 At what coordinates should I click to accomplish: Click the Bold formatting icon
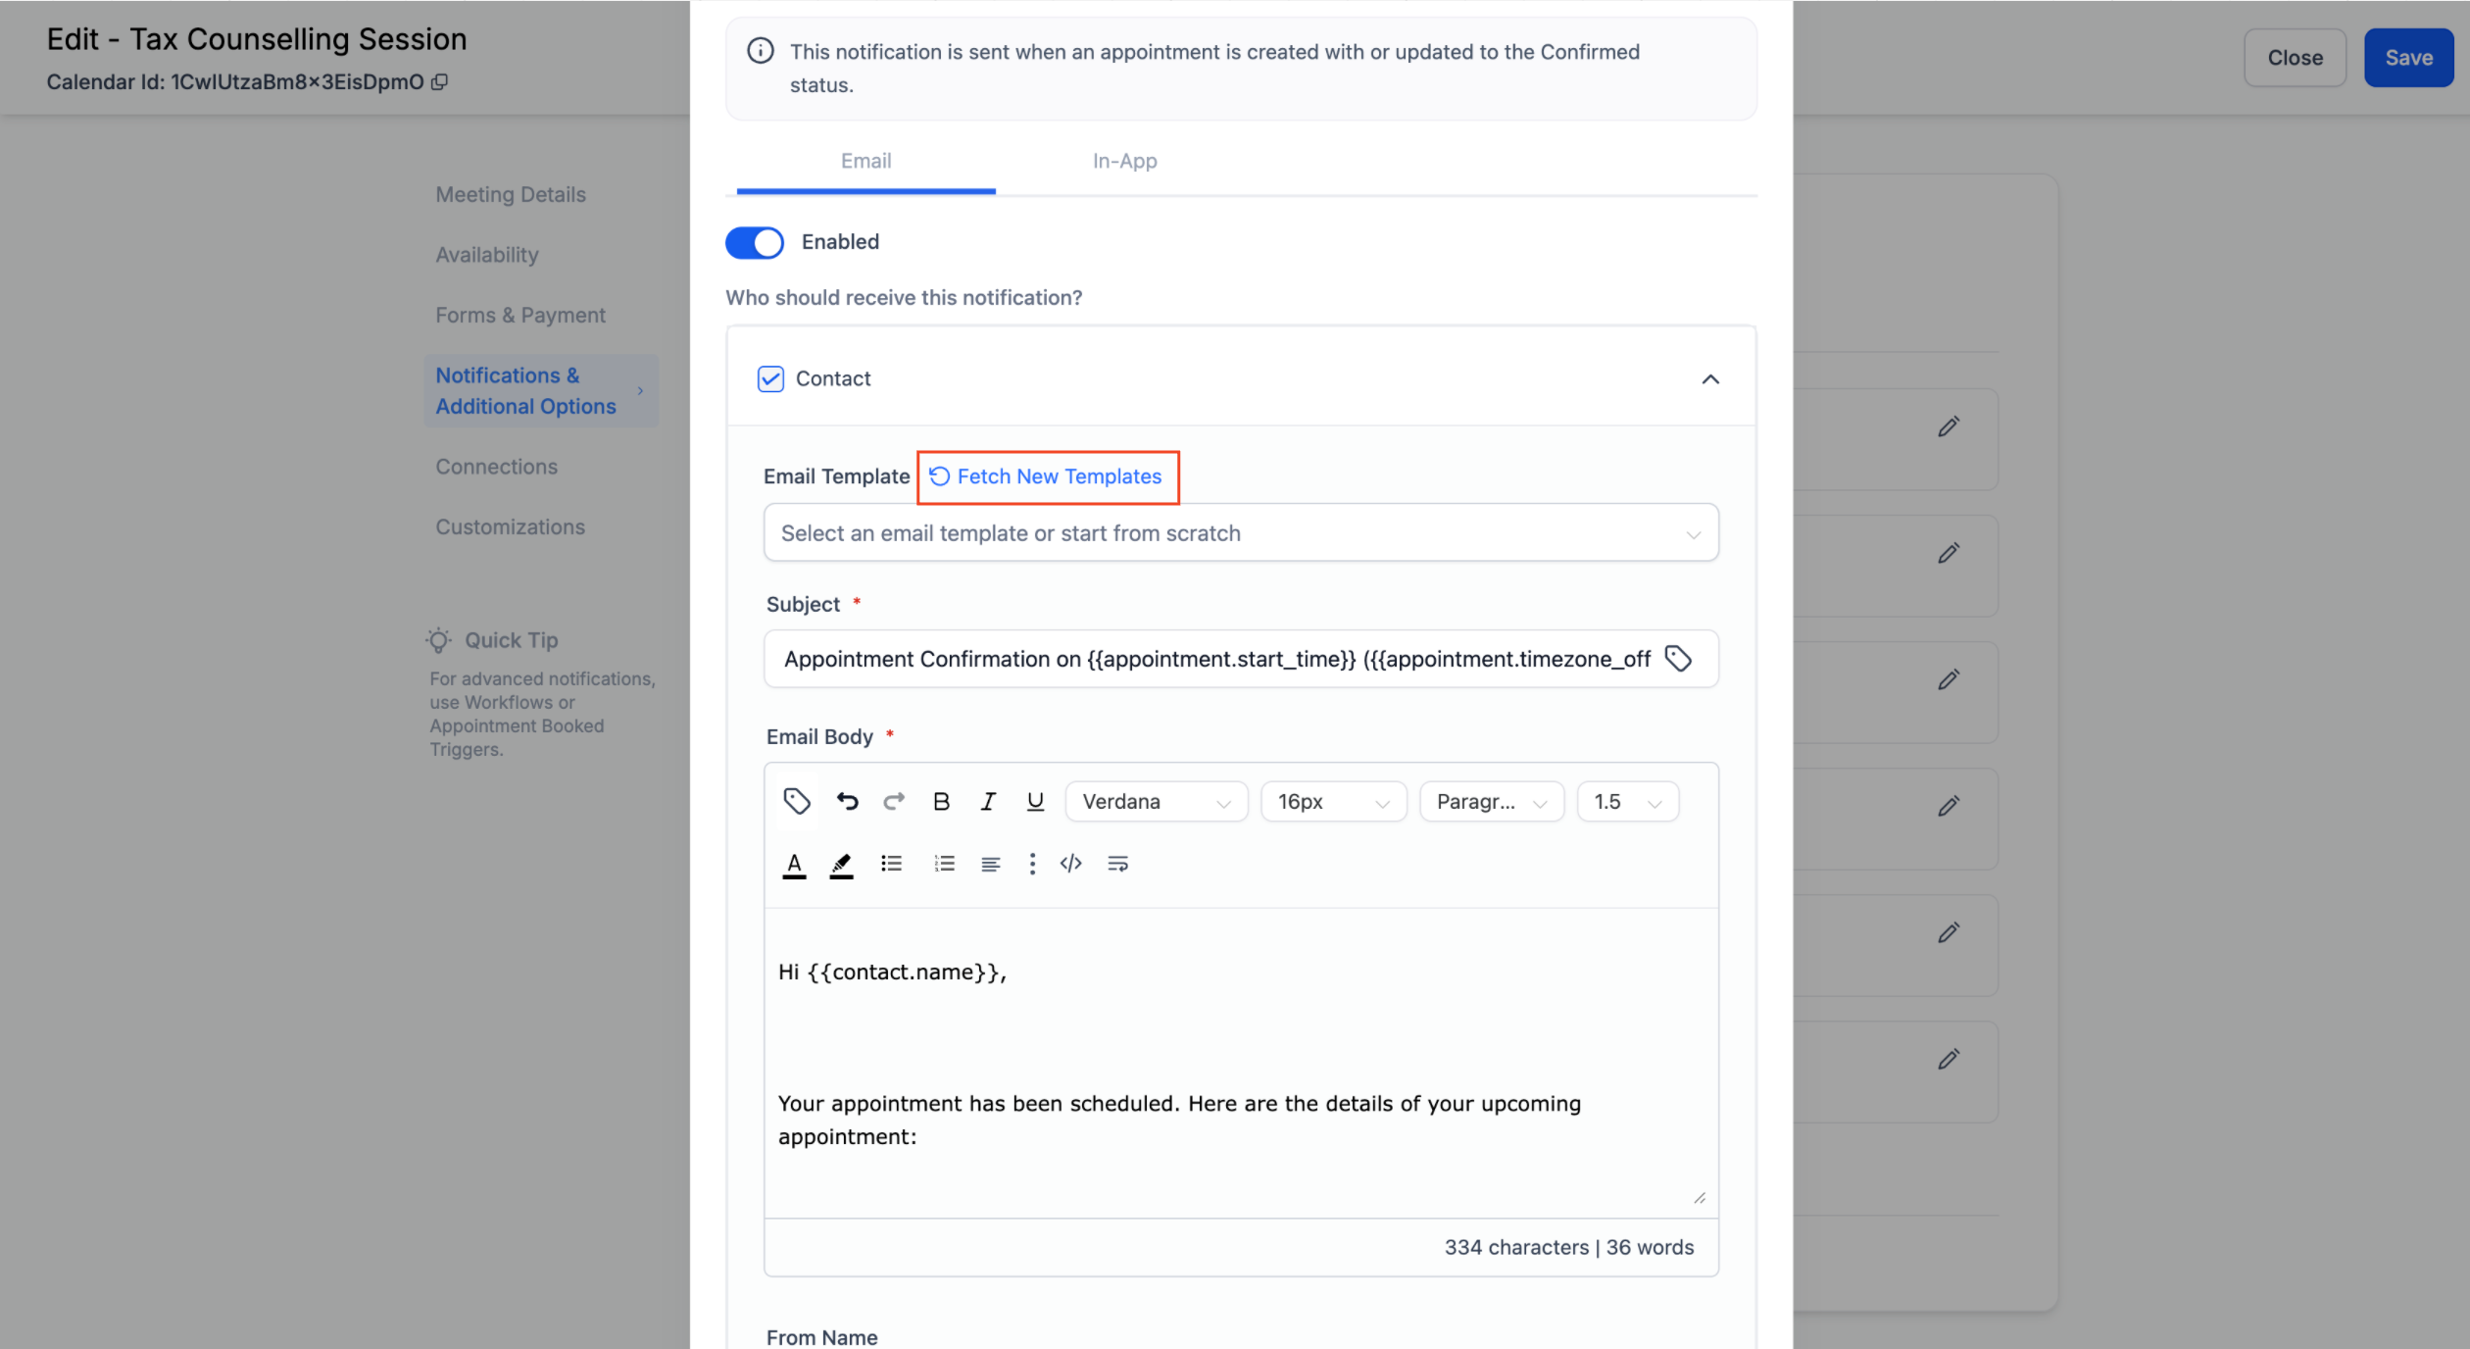[941, 802]
